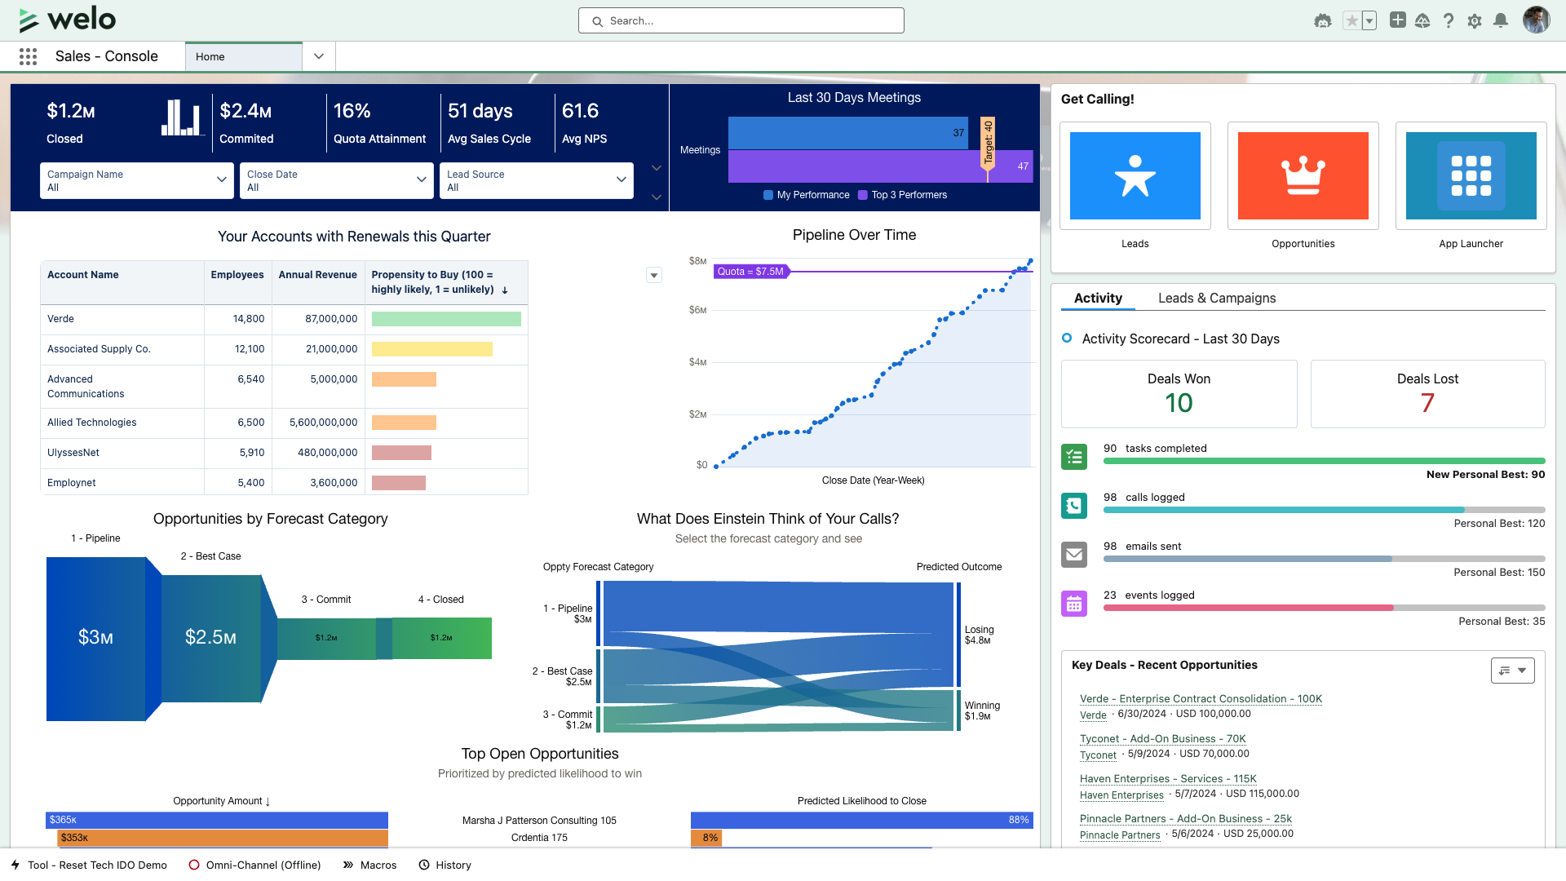Viewport: 1566px width, 881px height.
Task: Click the notifications bell icon
Action: (x=1500, y=21)
